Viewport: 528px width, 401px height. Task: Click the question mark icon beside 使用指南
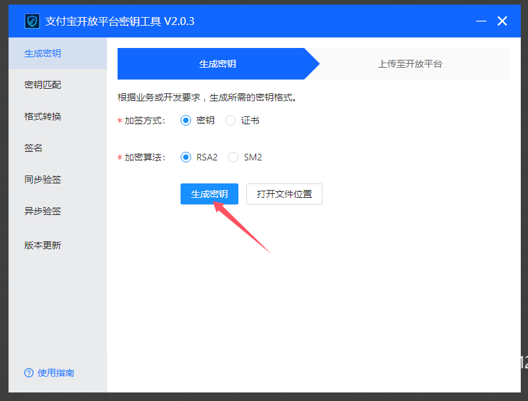(29, 373)
